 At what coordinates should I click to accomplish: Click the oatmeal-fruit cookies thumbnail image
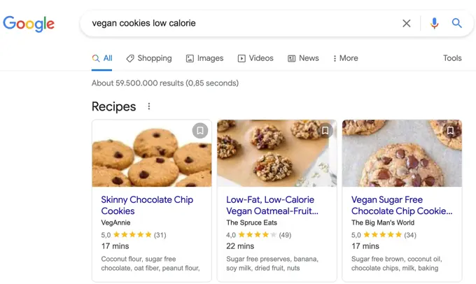[x=276, y=153]
